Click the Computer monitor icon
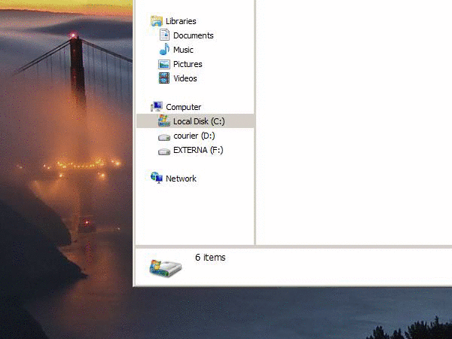The width and height of the screenshot is (452, 339). [x=157, y=107]
